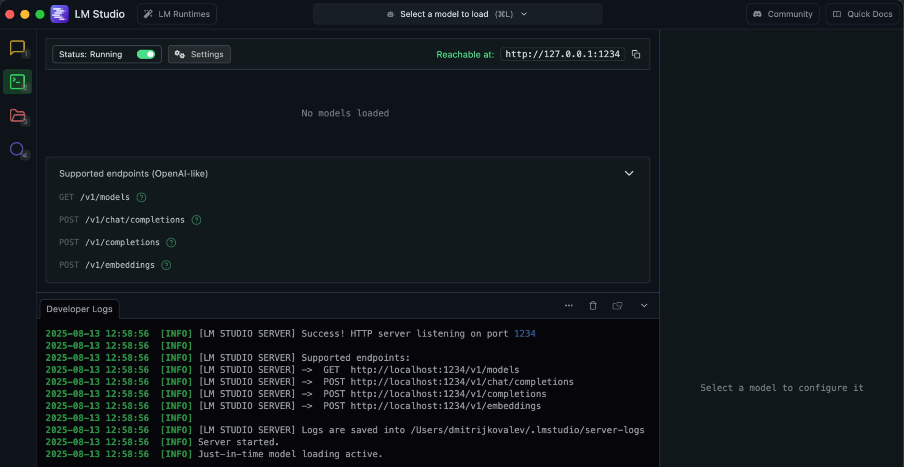Open the Select a model to load dropdown
This screenshot has width=904, height=467.
point(457,14)
